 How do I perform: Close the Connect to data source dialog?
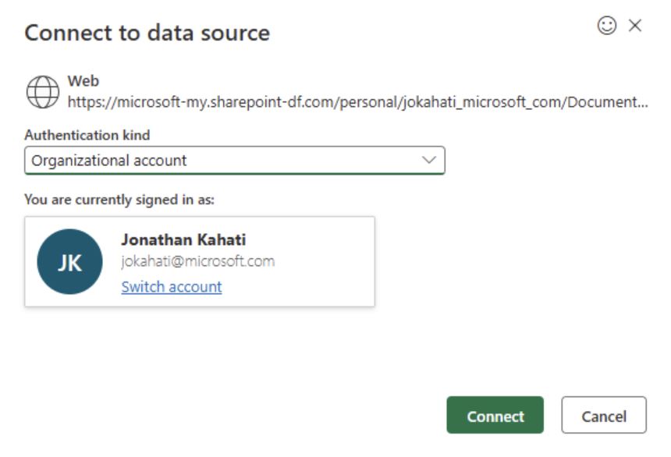tap(635, 26)
